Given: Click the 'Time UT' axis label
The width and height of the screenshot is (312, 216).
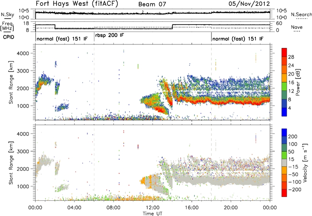Looking at the screenshot, I should tap(152, 213).
